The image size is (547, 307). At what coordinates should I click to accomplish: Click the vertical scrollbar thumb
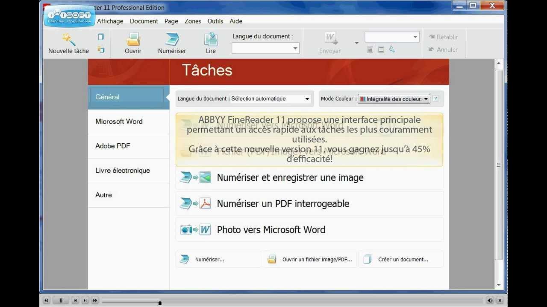[499, 165]
